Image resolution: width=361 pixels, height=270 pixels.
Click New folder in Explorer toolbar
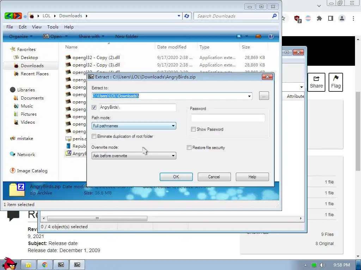click(127, 36)
